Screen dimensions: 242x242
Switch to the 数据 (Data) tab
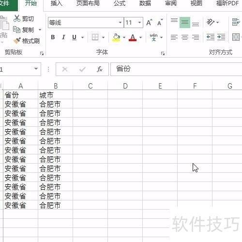click(x=145, y=3)
